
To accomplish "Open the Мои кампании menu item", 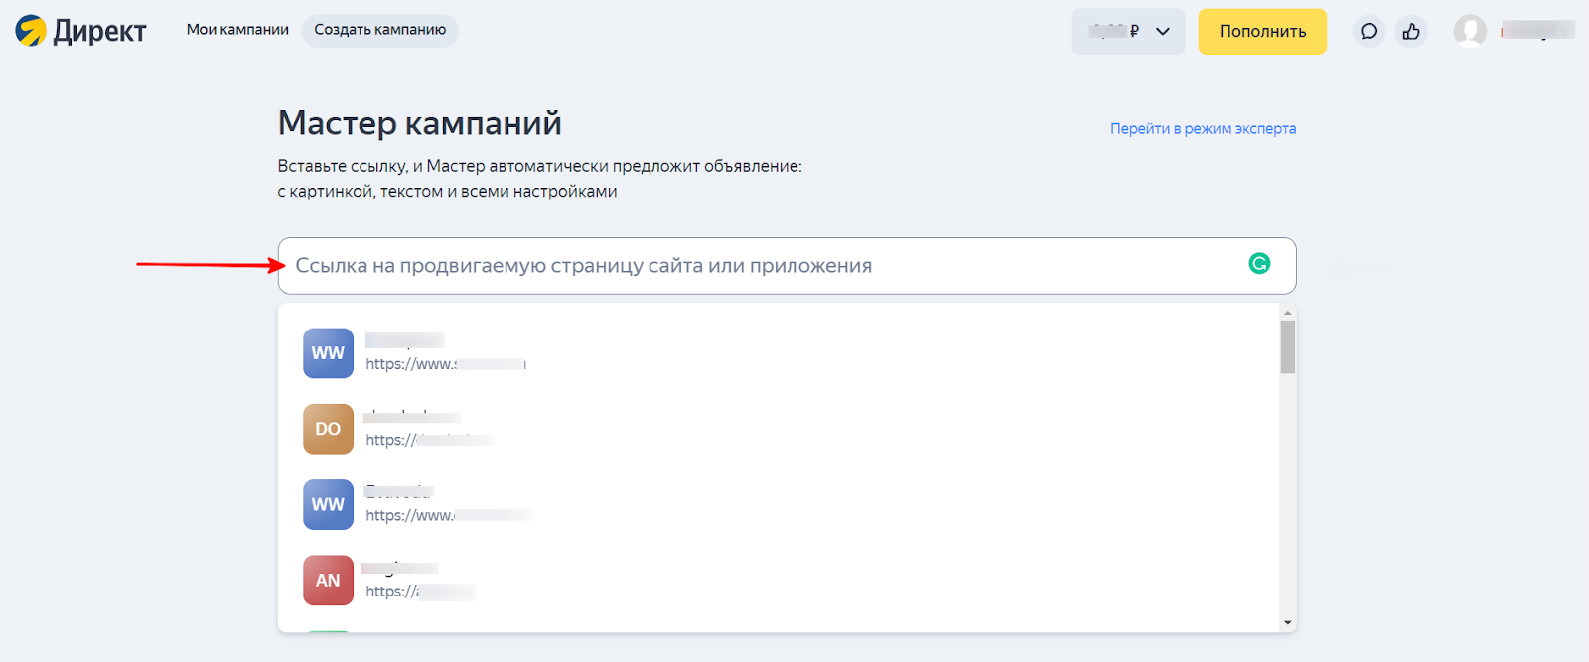I will pyautogui.click(x=237, y=30).
